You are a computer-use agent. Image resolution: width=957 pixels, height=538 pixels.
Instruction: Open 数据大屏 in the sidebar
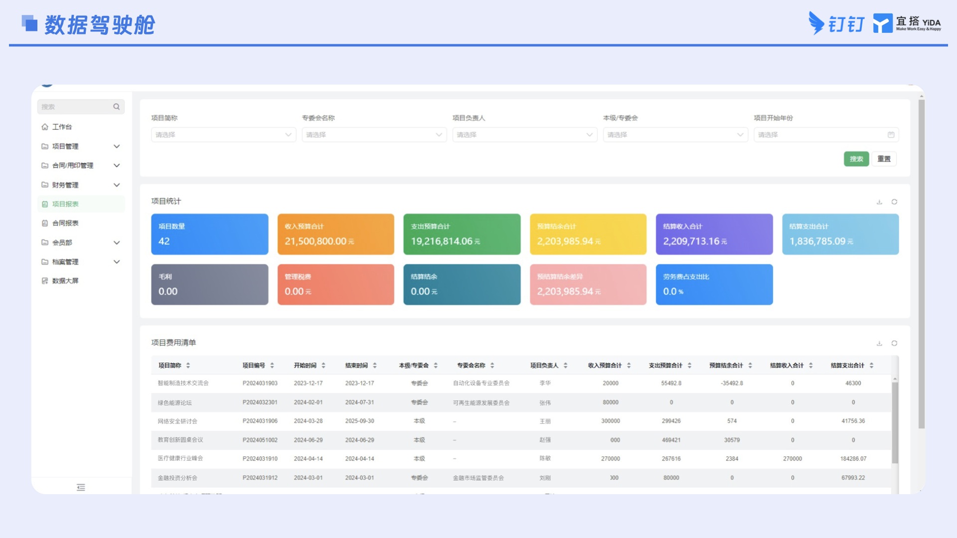pos(81,281)
